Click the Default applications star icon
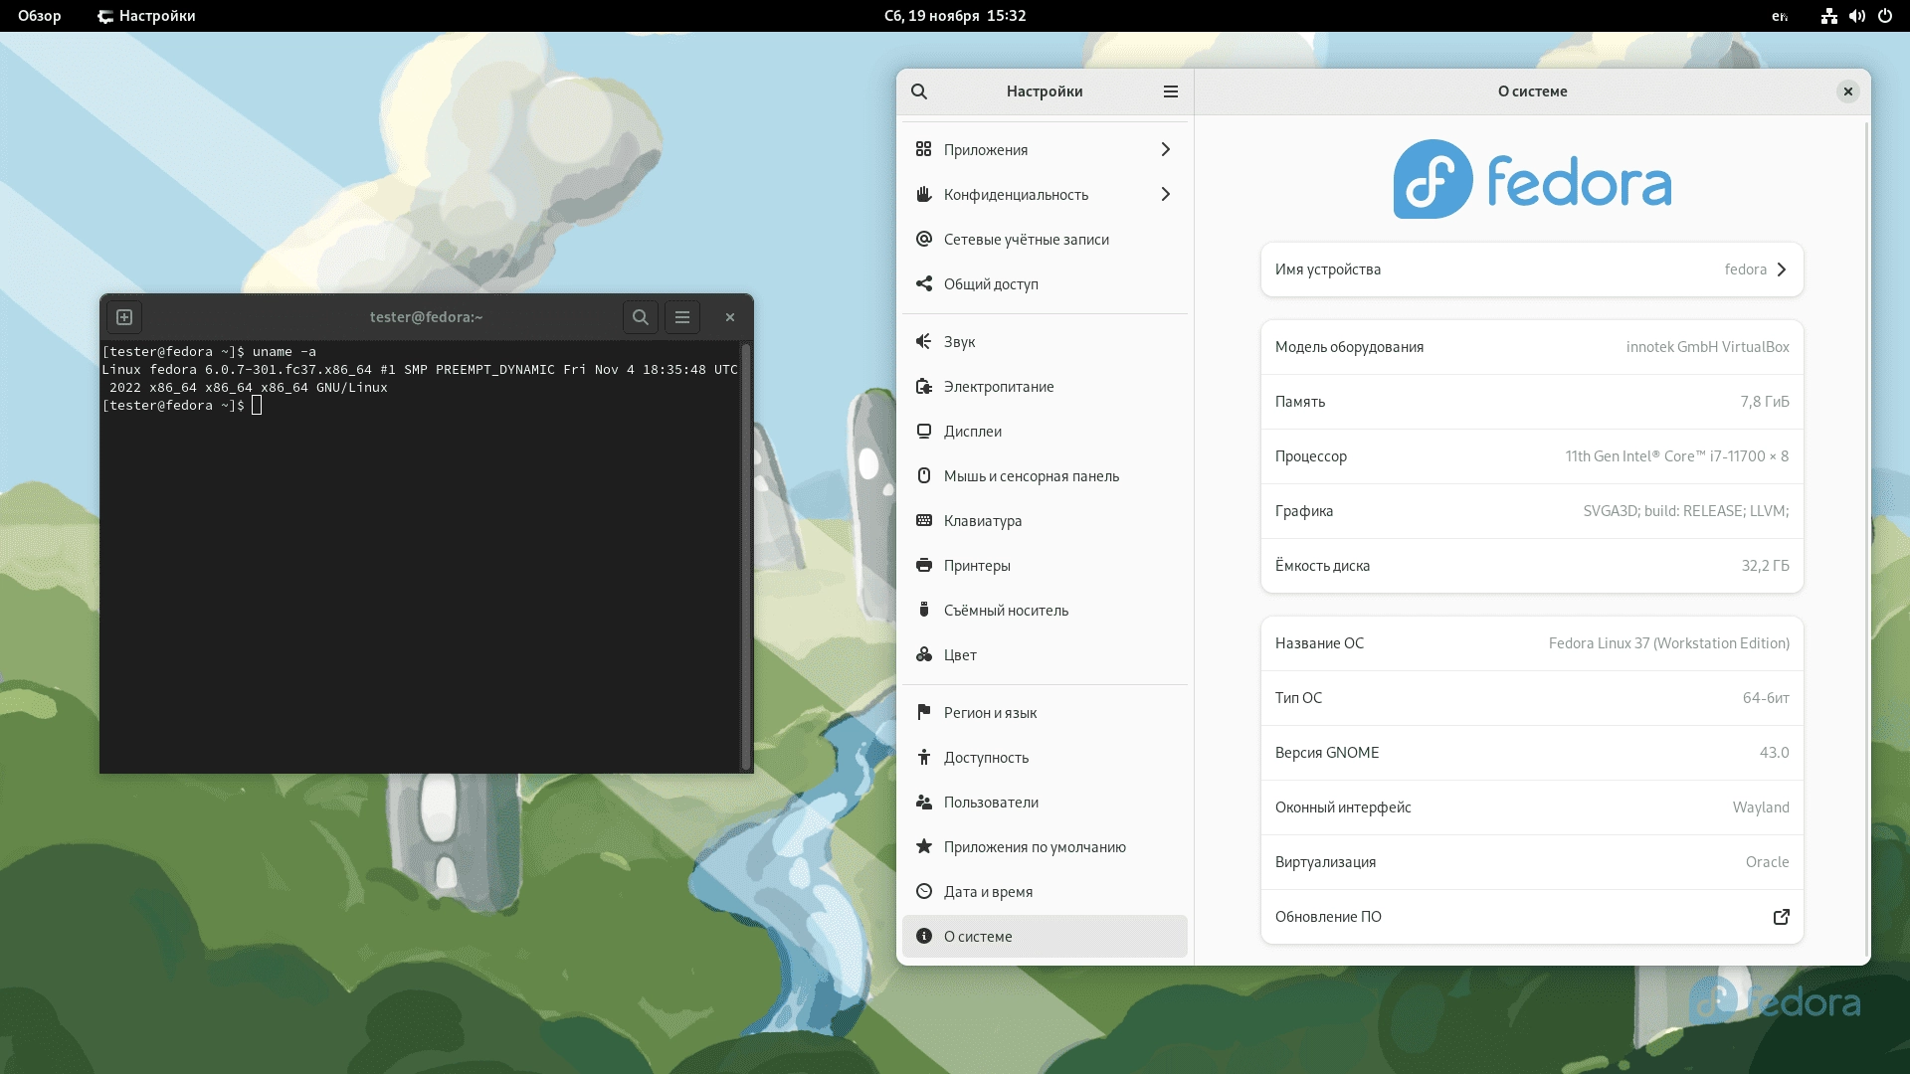Viewport: 1910px width, 1074px height. pyautogui.click(x=924, y=846)
